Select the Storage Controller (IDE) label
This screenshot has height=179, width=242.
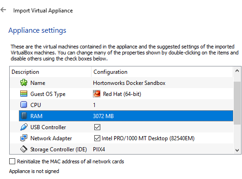point(58,149)
